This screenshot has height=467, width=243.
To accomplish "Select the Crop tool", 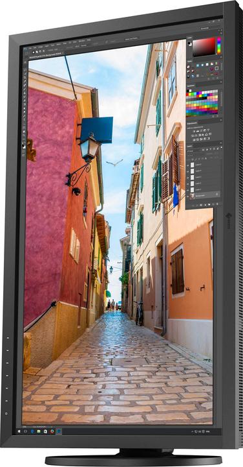I will pyautogui.click(x=25, y=77).
